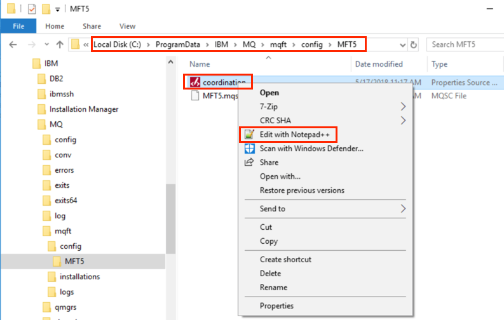
Task: Click ProgramData in the address path
Action: click(178, 44)
